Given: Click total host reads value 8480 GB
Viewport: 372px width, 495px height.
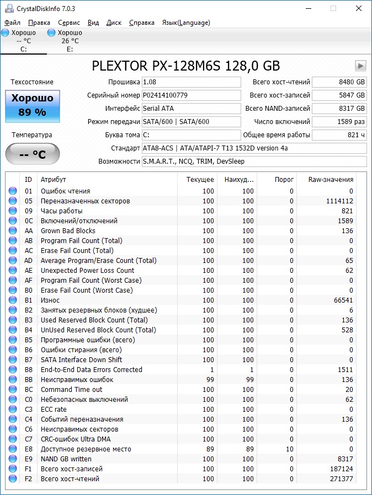Looking at the screenshot, I should pos(339,82).
